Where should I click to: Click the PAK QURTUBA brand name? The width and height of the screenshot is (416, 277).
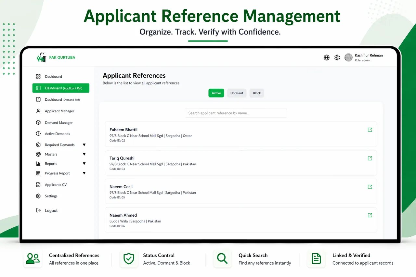62,57
